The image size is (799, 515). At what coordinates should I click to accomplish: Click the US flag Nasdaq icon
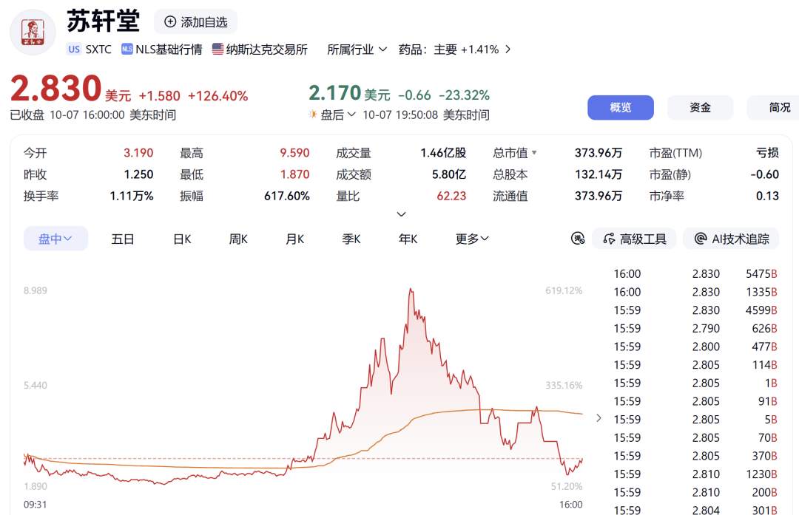tap(218, 49)
